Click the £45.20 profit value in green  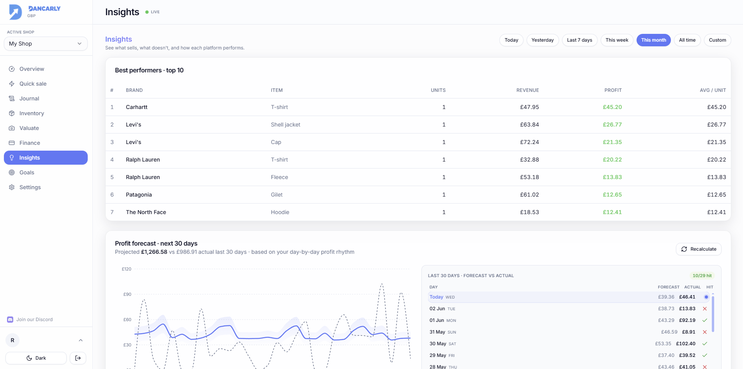click(x=612, y=107)
